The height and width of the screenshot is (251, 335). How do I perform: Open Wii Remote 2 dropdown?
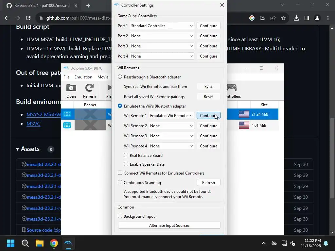click(x=171, y=126)
